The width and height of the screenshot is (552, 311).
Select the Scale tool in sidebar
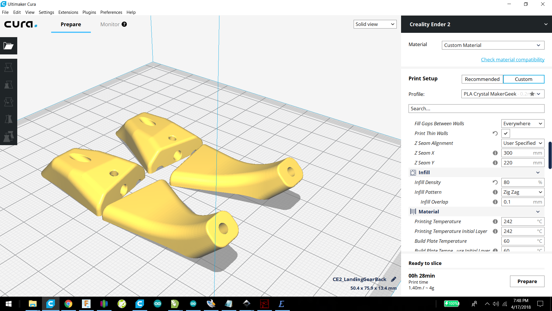coord(9,85)
